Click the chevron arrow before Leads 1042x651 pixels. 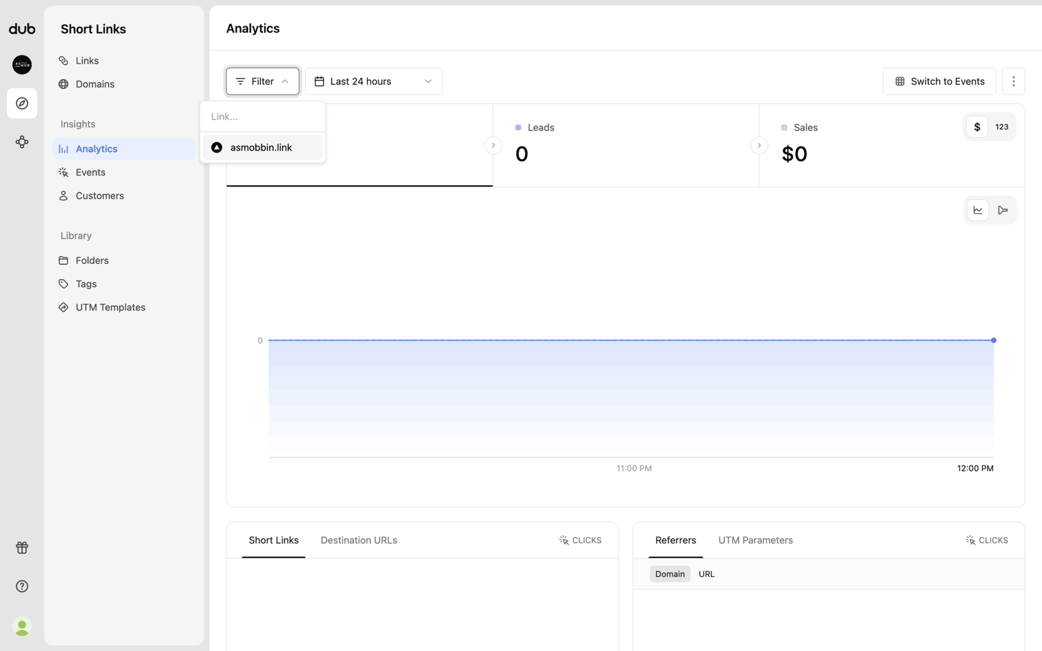click(493, 145)
